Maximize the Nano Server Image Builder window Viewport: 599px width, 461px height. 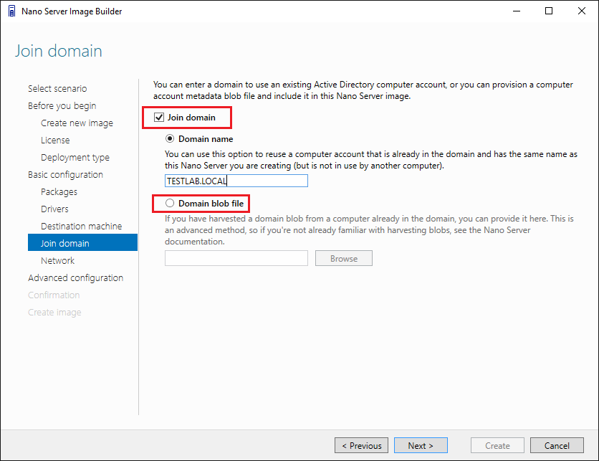549,11
